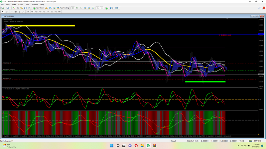Switch chart to bar chart icon
Viewport: 266px width, 149px height.
click(x=72, y=8)
